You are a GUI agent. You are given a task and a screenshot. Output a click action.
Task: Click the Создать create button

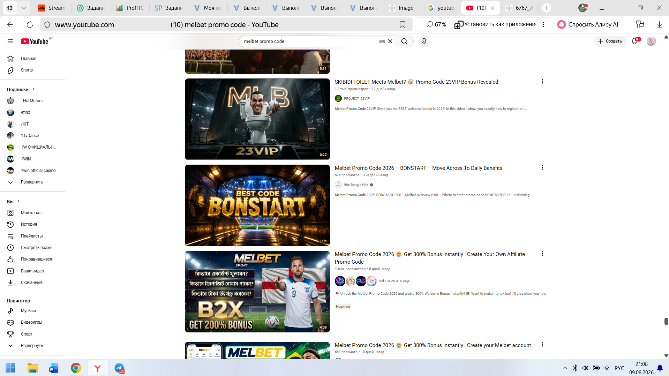point(610,41)
